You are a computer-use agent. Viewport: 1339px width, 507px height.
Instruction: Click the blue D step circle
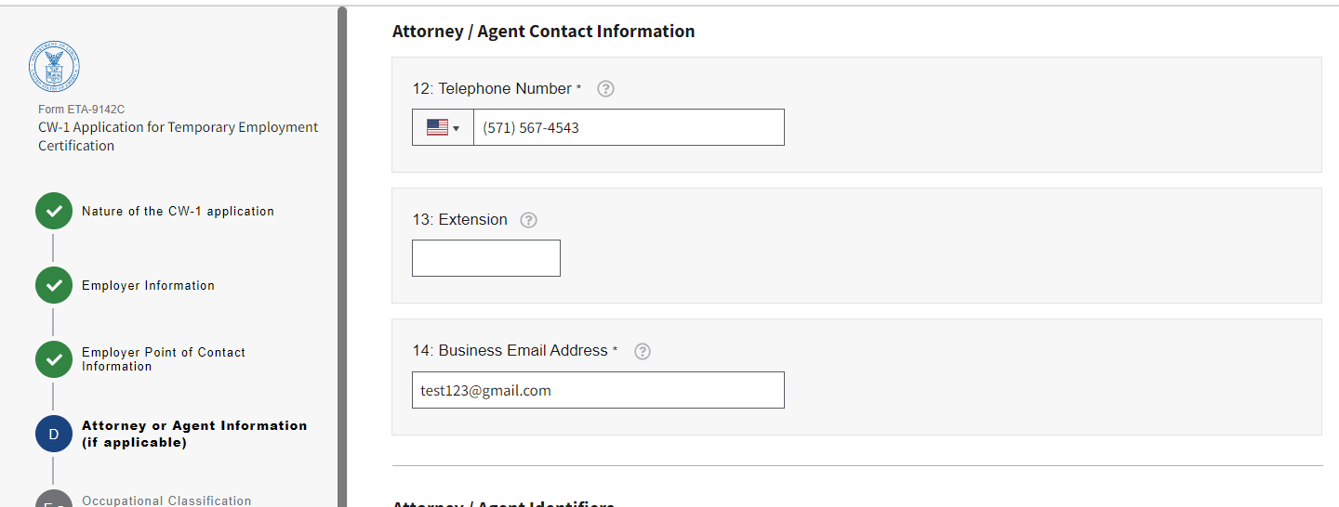tap(54, 434)
